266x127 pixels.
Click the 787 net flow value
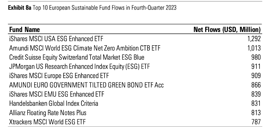(256, 121)
